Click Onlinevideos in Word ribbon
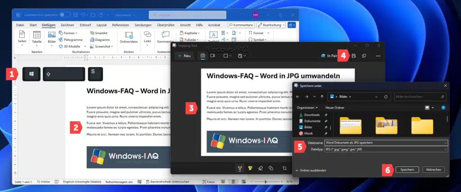 tap(129, 37)
